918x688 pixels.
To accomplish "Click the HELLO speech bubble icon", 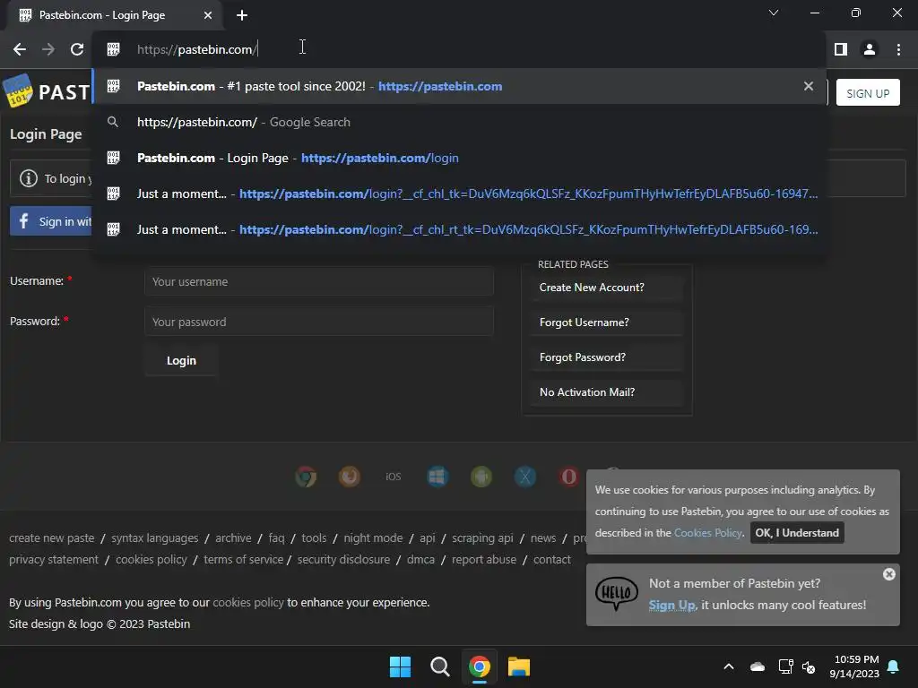I will tap(617, 593).
